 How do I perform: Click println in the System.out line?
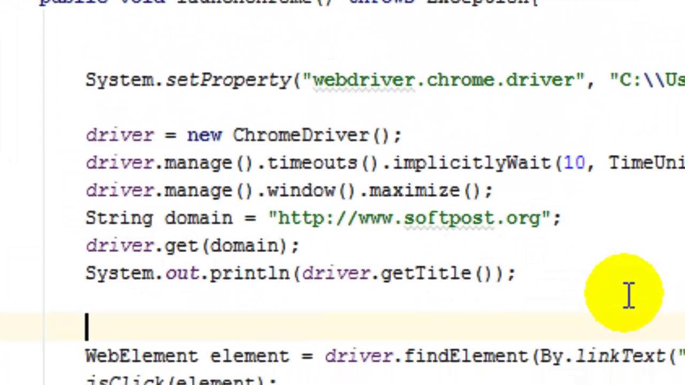point(249,274)
